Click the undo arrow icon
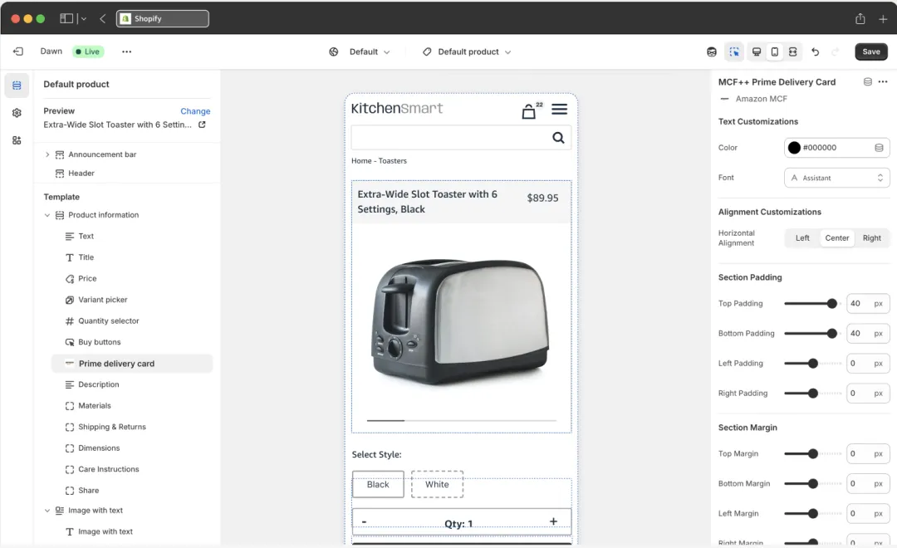 coord(816,51)
